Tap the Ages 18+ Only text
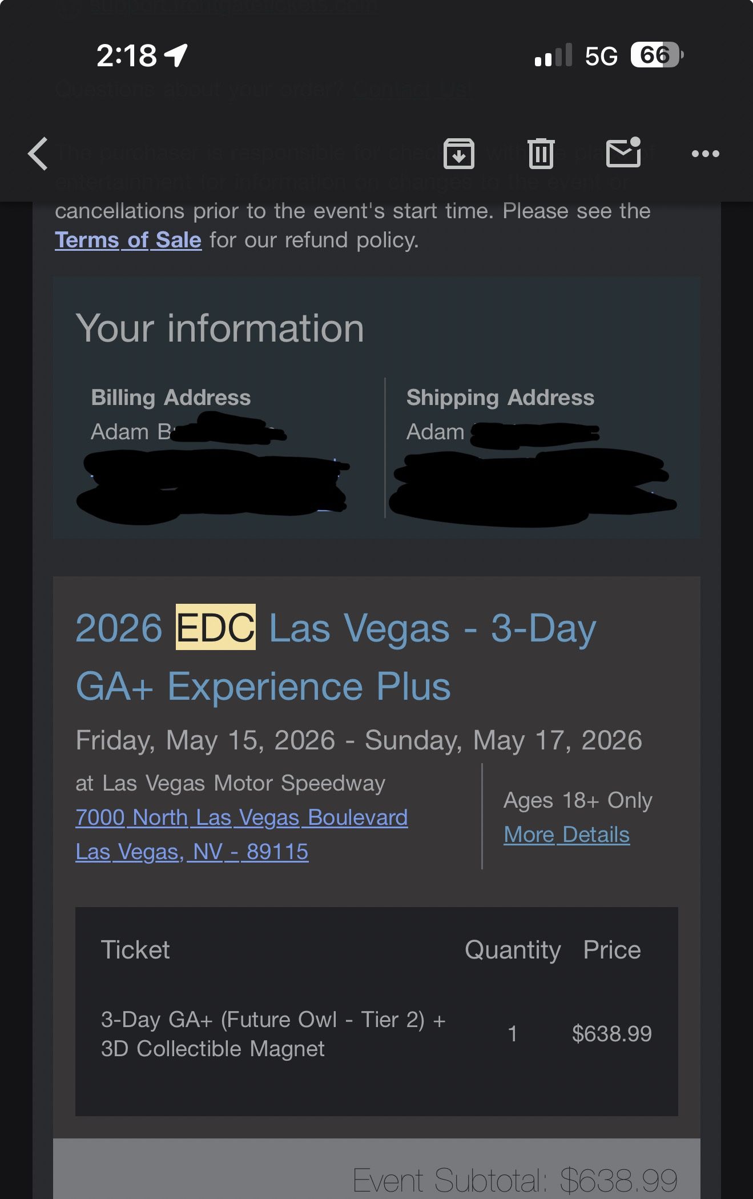 [578, 800]
